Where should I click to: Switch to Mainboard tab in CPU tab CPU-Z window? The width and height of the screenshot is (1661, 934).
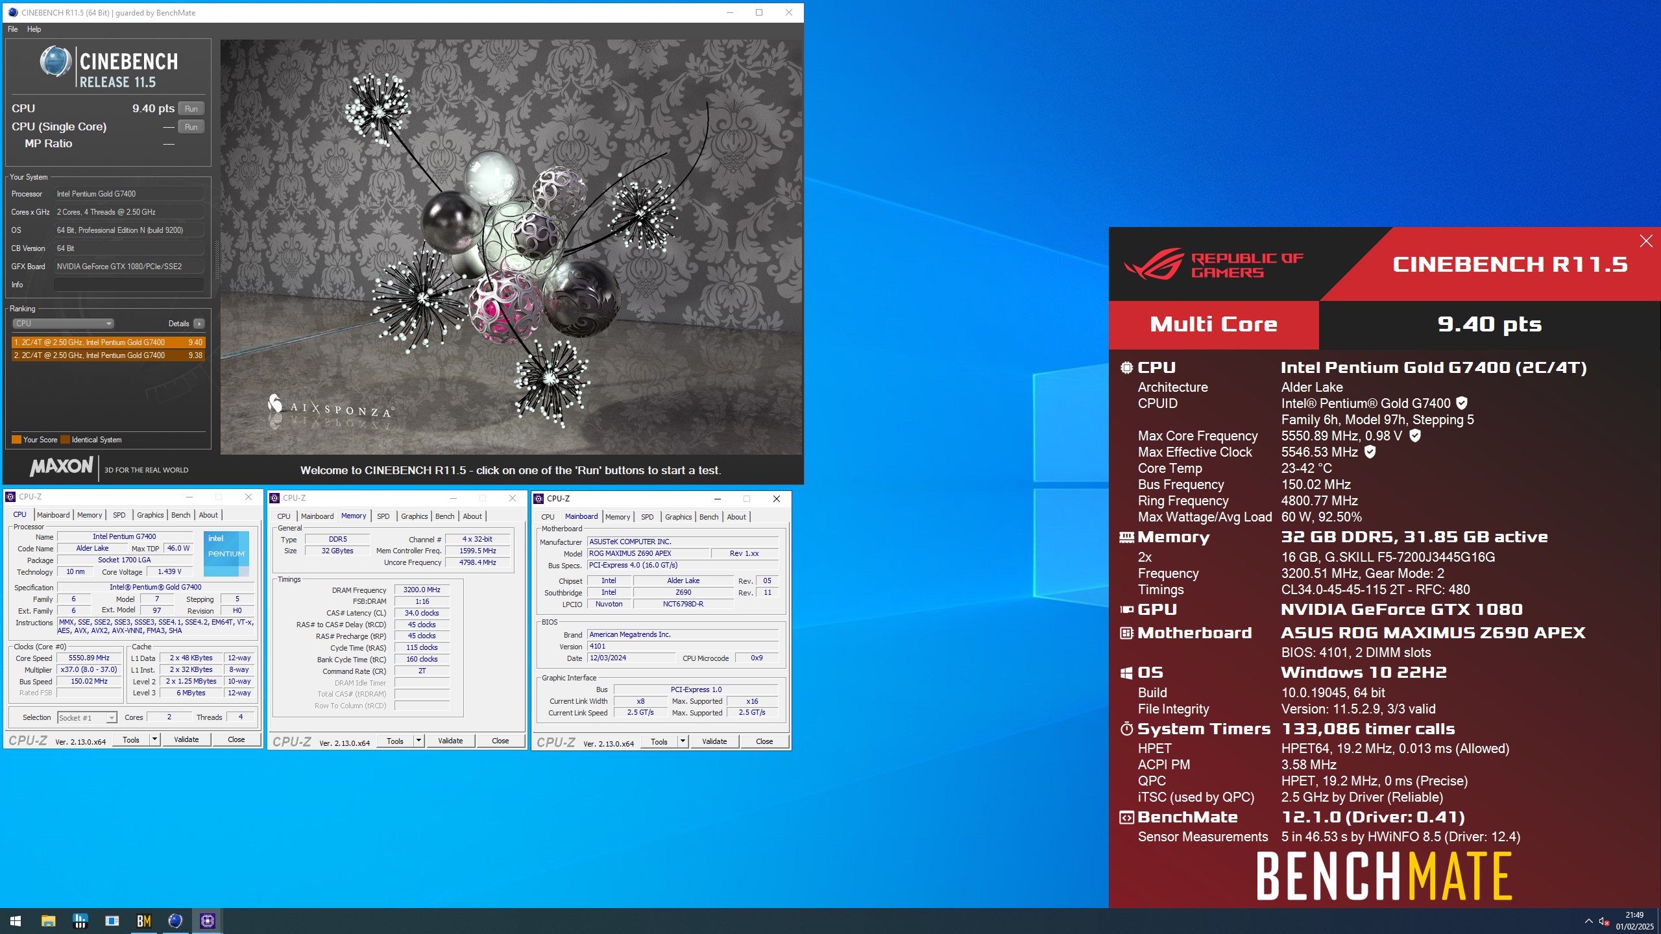[x=53, y=515]
